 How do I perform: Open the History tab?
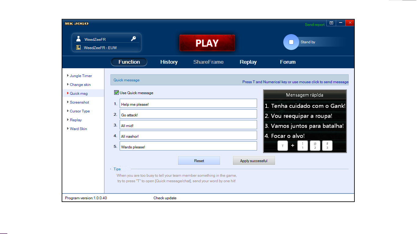point(169,62)
